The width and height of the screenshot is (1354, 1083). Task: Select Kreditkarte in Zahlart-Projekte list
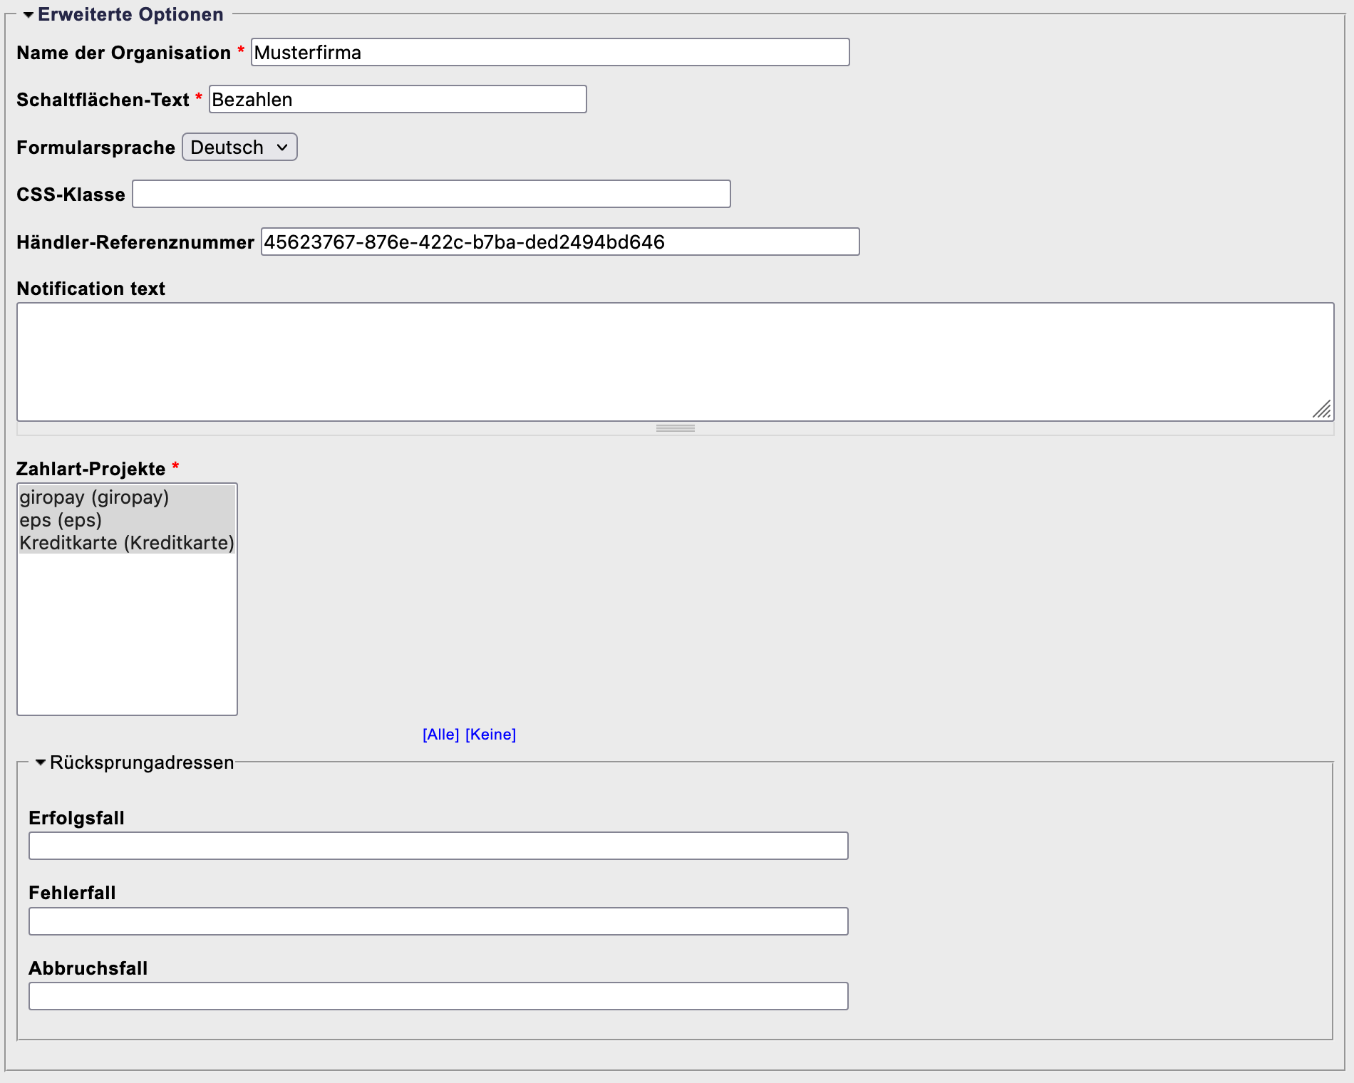tap(126, 543)
